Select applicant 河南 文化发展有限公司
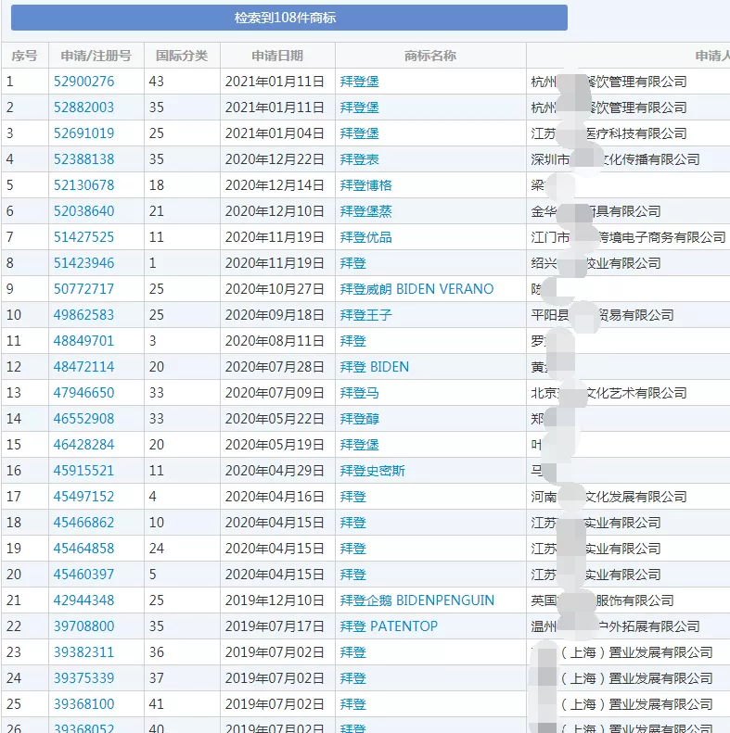Viewport: 730px width, 733px height. [608, 497]
